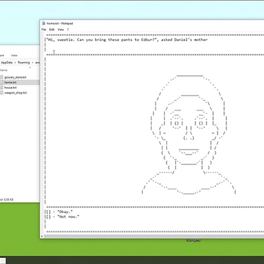Expand the chevron after Roaming breadcrumb
The image size is (264, 264).
tap(32, 63)
